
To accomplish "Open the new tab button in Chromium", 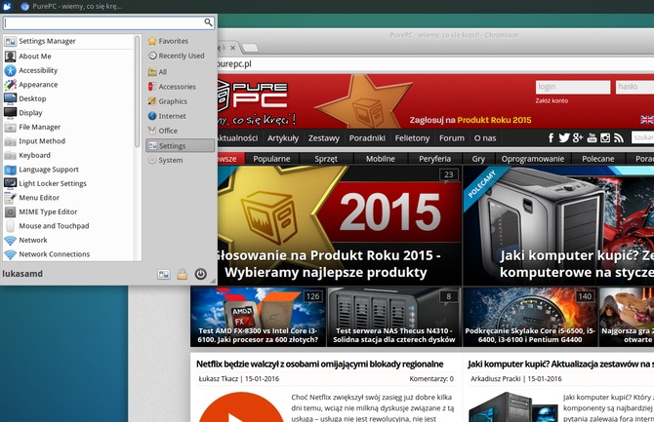I will (x=250, y=48).
